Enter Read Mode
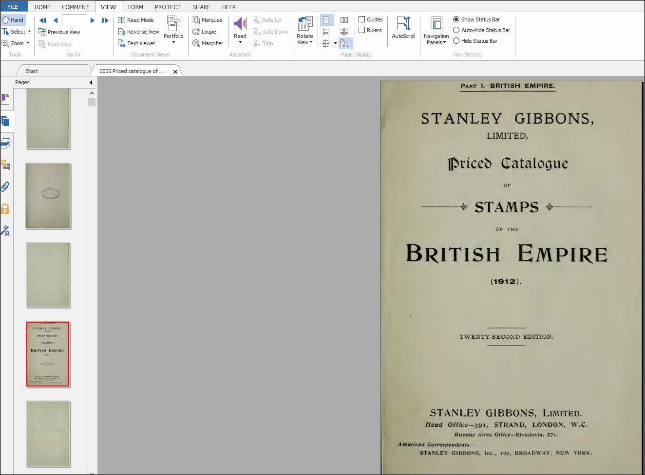This screenshot has height=475, width=645. click(136, 20)
